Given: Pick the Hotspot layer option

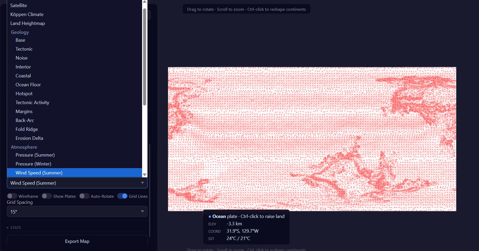Looking at the screenshot, I should (75, 93).
